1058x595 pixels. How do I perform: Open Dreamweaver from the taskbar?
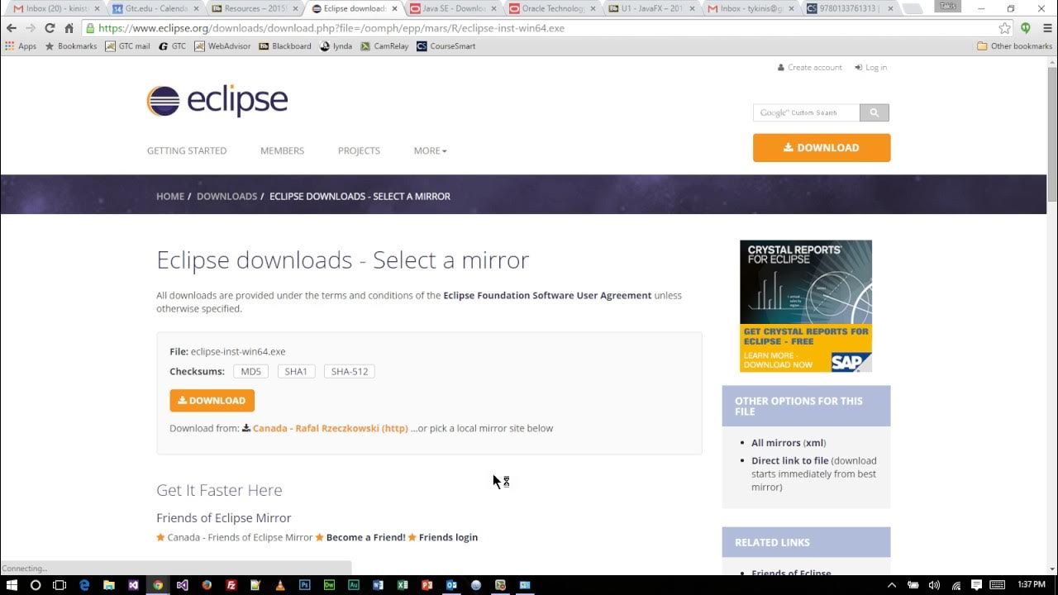point(329,585)
